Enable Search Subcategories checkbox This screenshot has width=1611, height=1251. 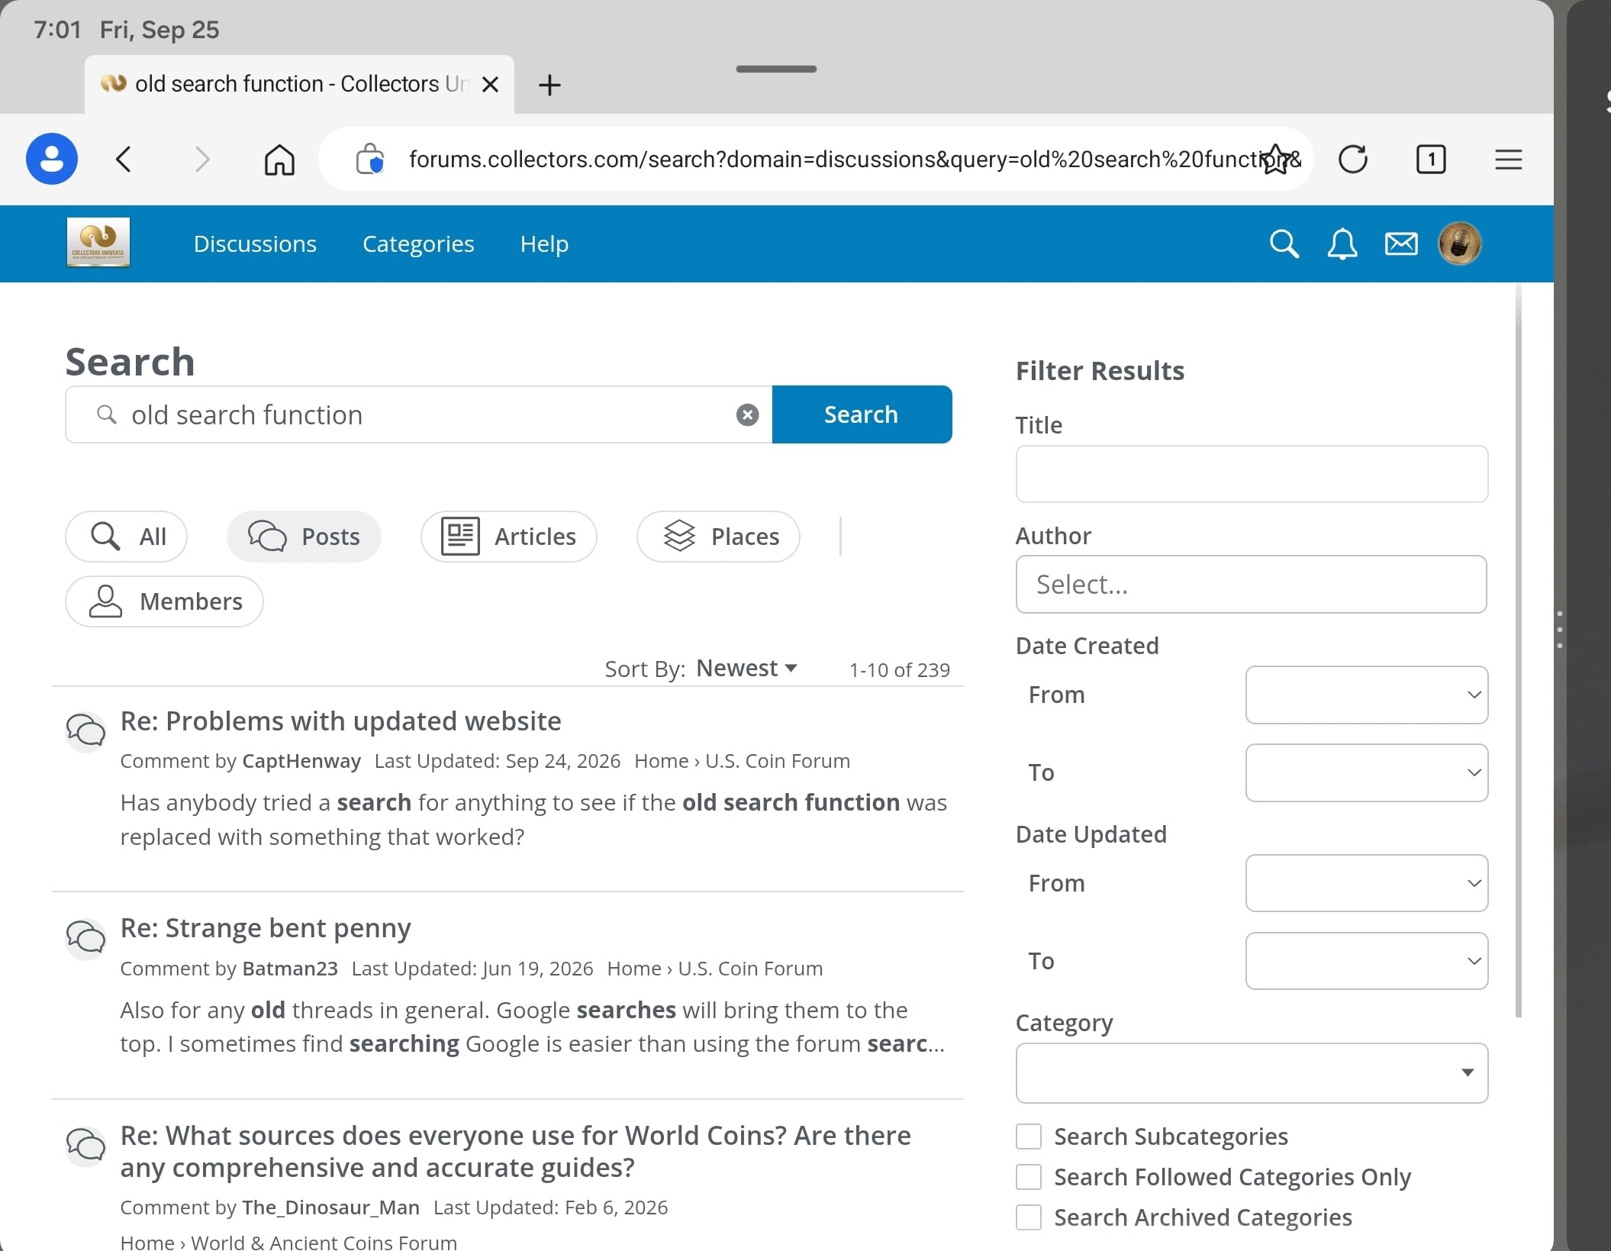1029,1137
